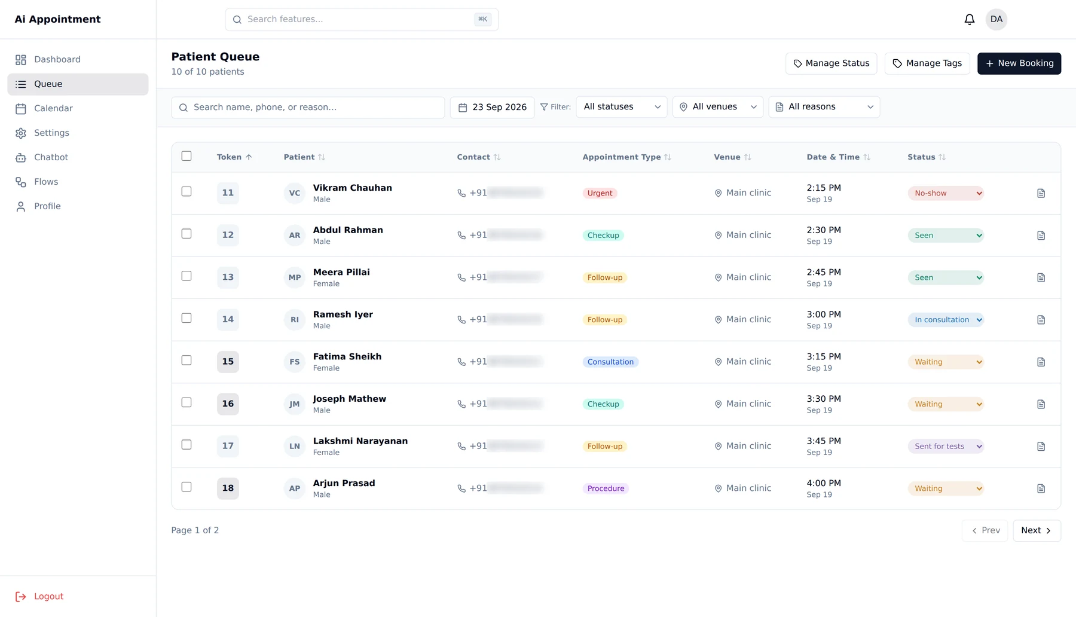Change Fatima Sheikh's Waiting status dropdown
1076x617 pixels.
tap(946, 362)
